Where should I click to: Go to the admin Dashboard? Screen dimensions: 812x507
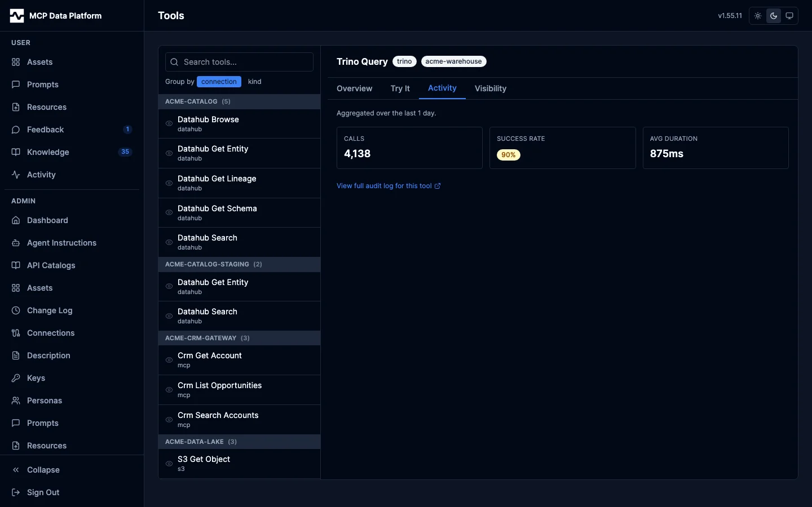tap(72, 220)
